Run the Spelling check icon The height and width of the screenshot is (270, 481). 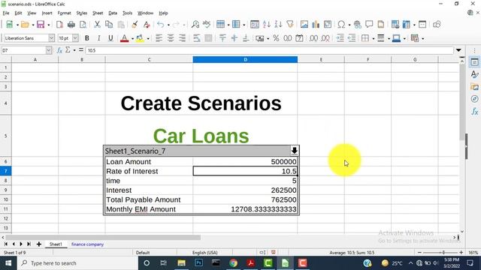(207, 25)
